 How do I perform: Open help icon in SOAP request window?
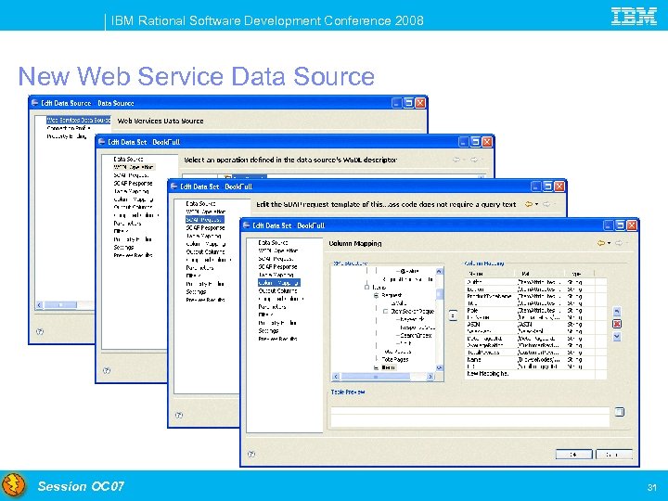179,415
